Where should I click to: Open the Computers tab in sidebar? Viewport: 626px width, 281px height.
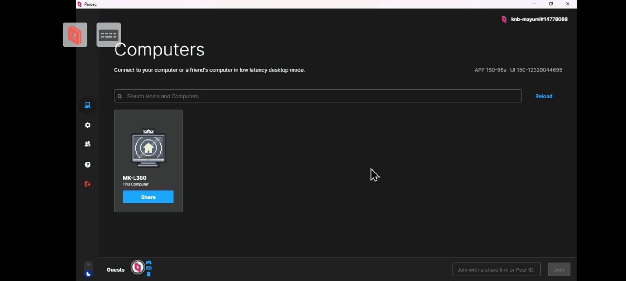coord(88,105)
